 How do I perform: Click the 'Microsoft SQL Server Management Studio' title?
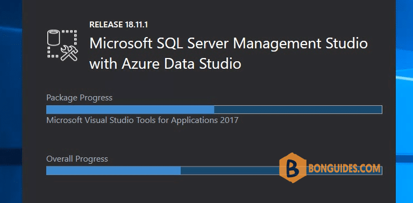229,44
